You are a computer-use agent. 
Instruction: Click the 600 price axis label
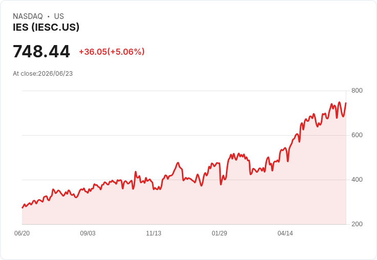click(x=357, y=135)
